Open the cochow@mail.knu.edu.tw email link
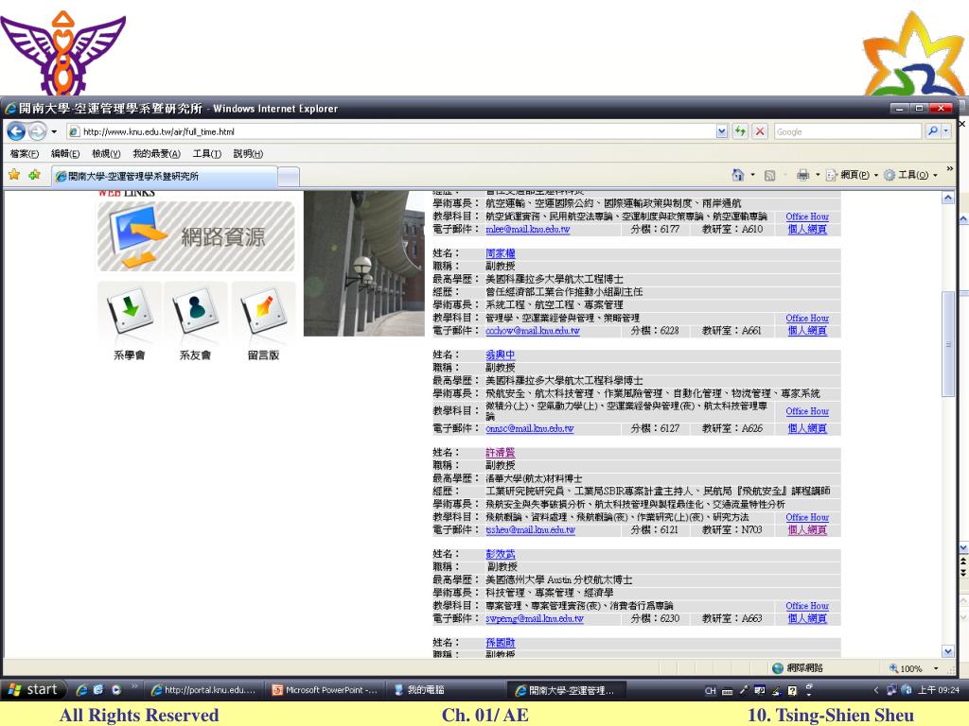Image resolution: width=969 pixels, height=726 pixels. pyautogui.click(x=533, y=331)
